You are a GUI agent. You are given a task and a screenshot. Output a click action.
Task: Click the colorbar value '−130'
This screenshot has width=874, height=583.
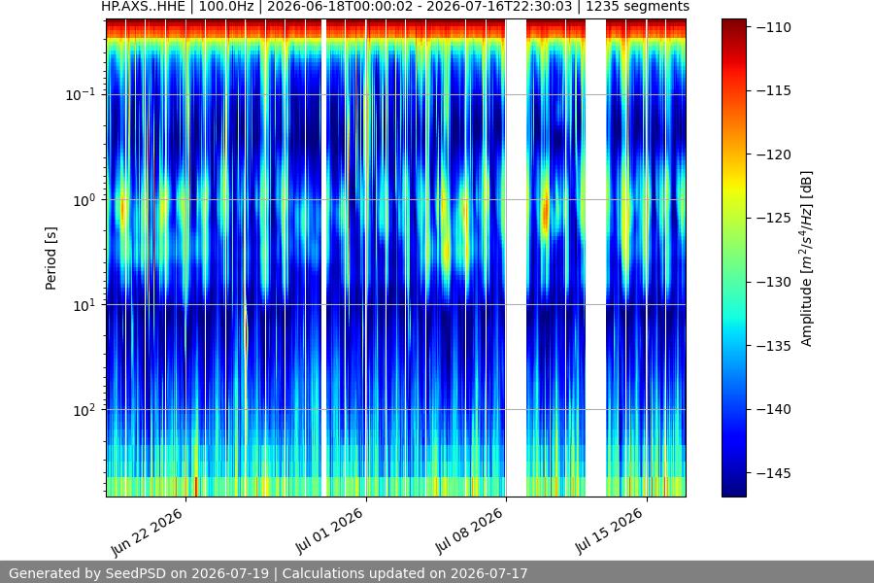coord(774,282)
